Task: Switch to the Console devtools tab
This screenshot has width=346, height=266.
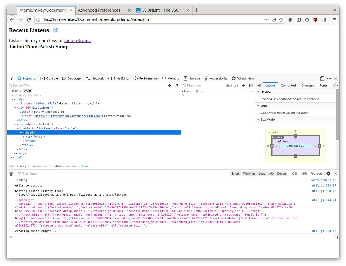Action: point(49,78)
